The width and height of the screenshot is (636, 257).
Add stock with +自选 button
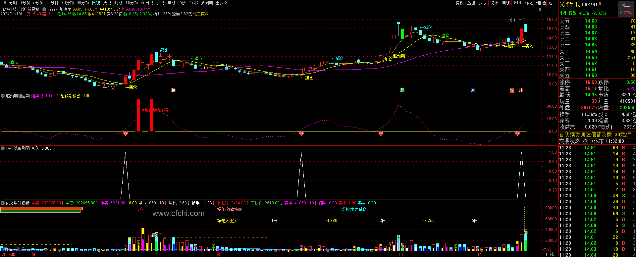click(x=541, y=3)
